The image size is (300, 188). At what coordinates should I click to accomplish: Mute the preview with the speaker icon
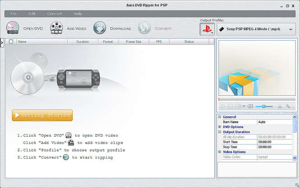point(250,106)
